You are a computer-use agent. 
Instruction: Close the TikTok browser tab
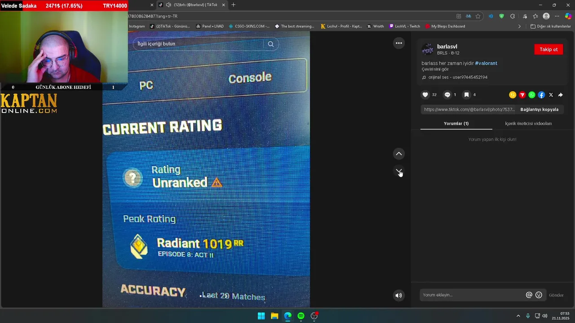click(223, 5)
